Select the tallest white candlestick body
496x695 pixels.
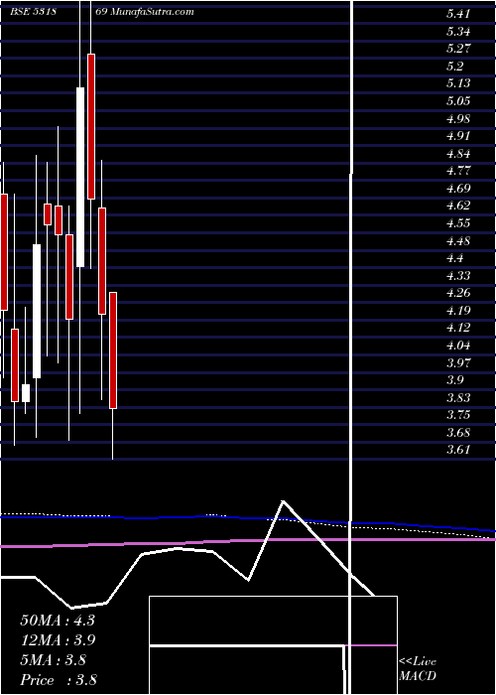coord(80,178)
